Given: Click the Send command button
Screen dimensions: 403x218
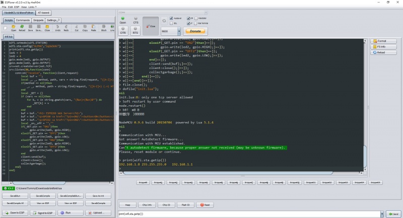Looking at the screenshot, I should [393, 214].
